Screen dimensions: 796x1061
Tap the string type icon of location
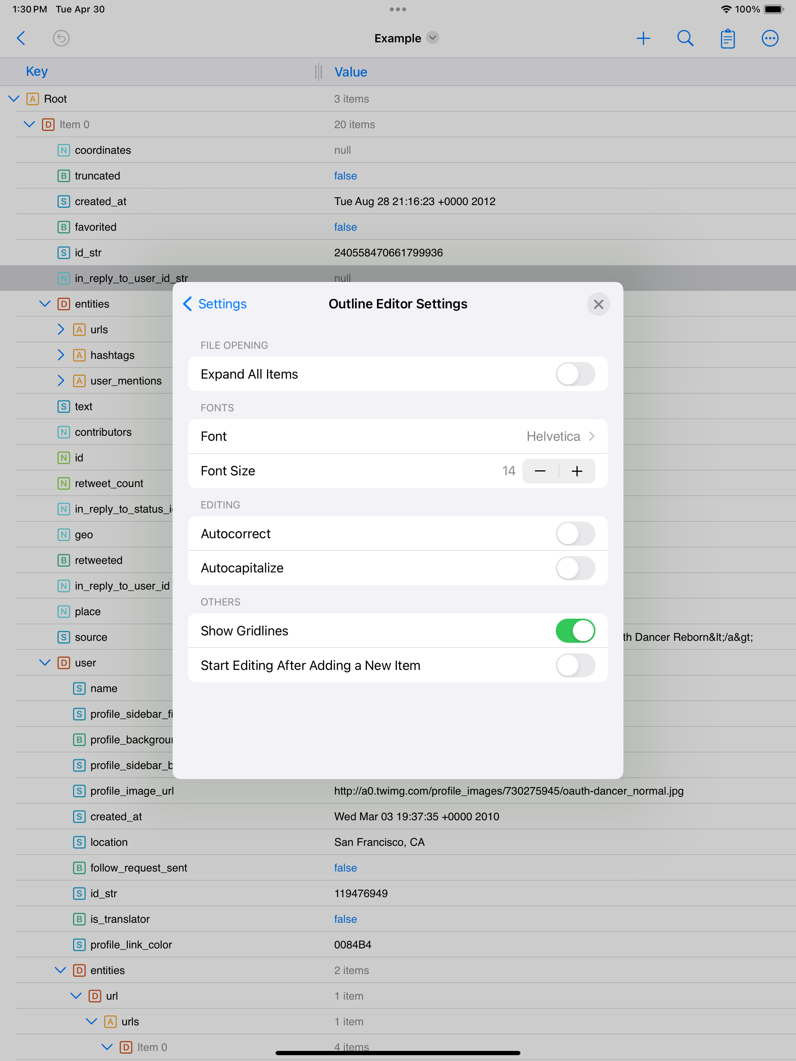pyautogui.click(x=79, y=842)
